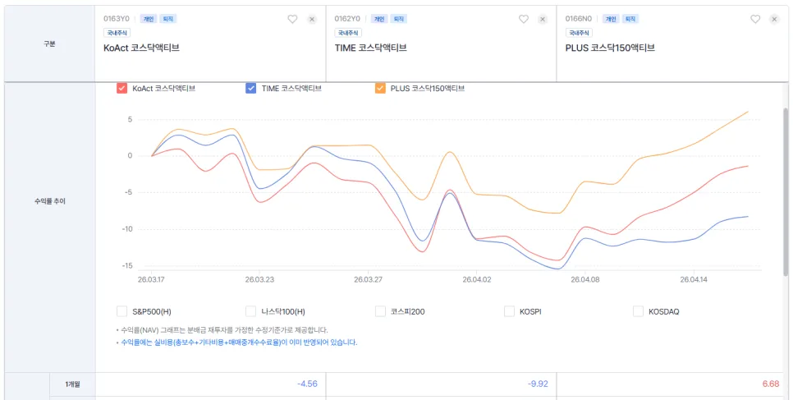Open TIME 코스닥액티브 fund title
This screenshot has width=793, height=400.
(x=371, y=48)
